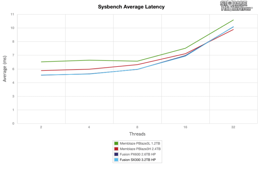Click the green line's starting point at 2 threads
This screenshot has width=258, height=170.
41,62
